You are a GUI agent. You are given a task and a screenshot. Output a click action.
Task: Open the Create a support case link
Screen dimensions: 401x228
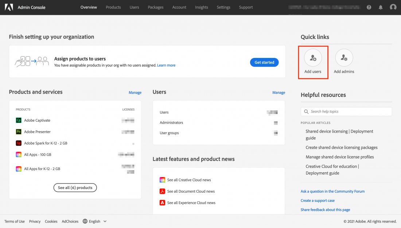pyautogui.click(x=318, y=201)
